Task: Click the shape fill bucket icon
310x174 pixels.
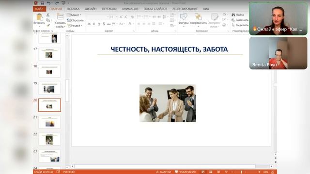Action: tap(224, 14)
